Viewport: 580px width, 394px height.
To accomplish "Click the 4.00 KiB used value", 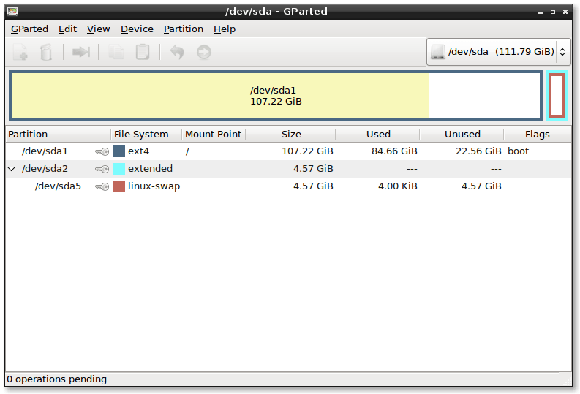I will [x=398, y=186].
